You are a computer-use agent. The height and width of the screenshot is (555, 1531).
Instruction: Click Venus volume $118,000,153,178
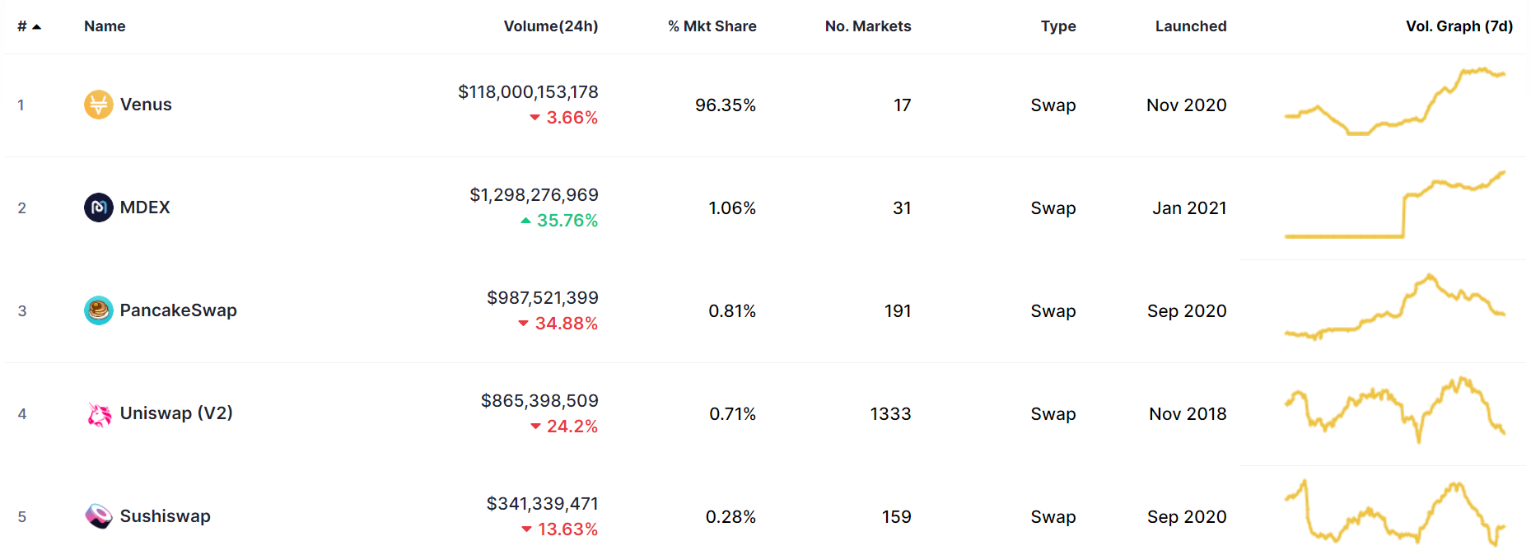(x=528, y=92)
